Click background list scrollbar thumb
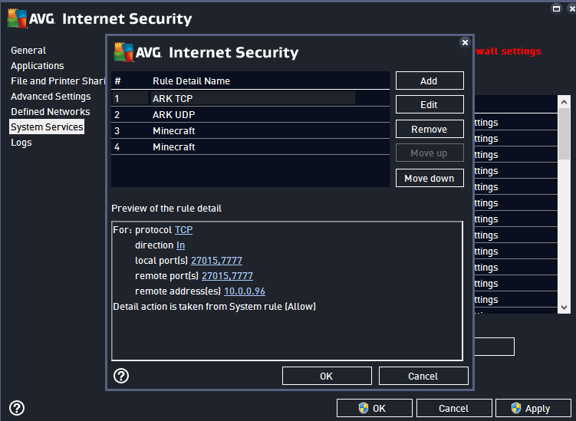This screenshot has height=421, width=576. click(564, 133)
